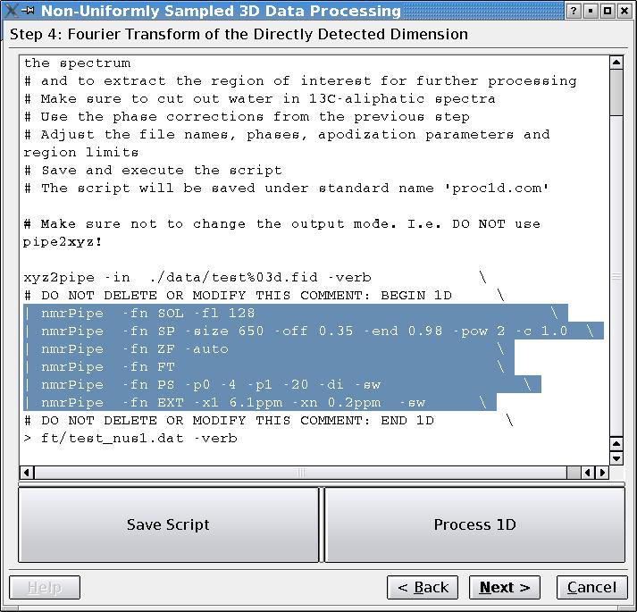The height and width of the screenshot is (612, 637).
Task: Click horizontal scrollbar rightmost arrow
Action: (601, 473)
